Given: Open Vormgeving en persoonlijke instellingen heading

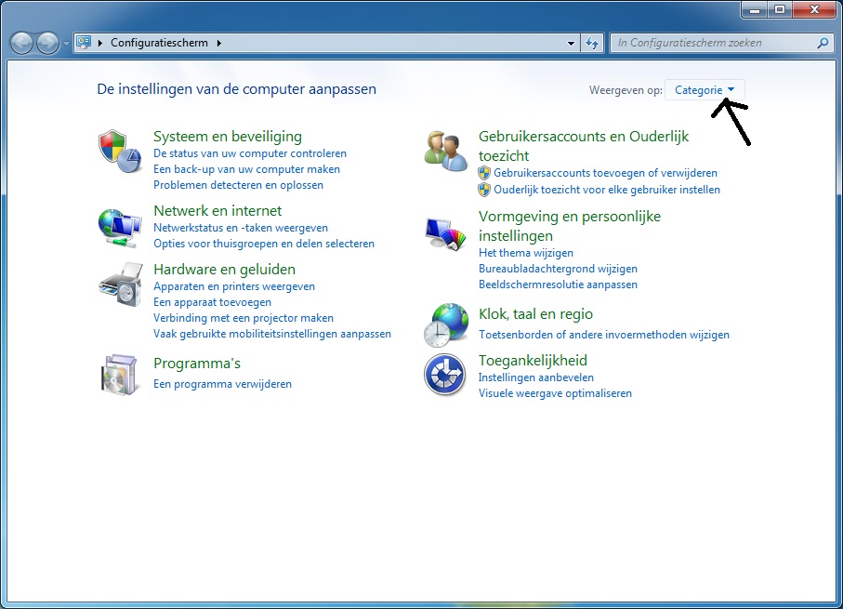Looking at the screenshot, I should [x=570, y=226].
